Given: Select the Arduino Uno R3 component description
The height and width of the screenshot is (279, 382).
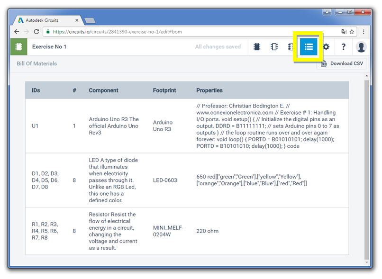Looking at the screenshot, I should tap(114, 126).
